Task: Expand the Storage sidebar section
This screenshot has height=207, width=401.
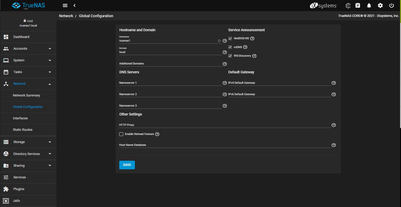Action: (28, 142)
